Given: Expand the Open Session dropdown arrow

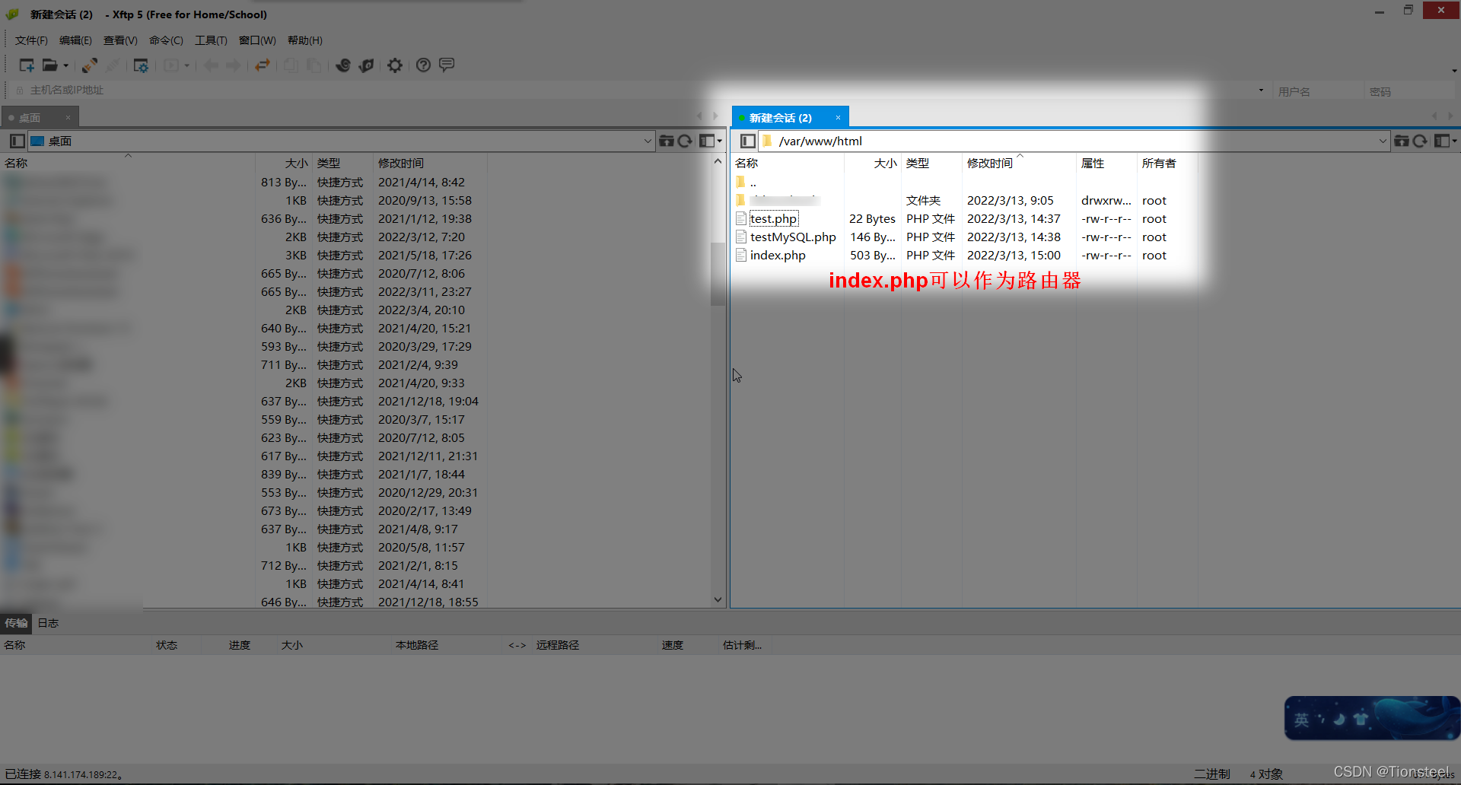Looking at the screenshot, I should (x=65, y=65).
